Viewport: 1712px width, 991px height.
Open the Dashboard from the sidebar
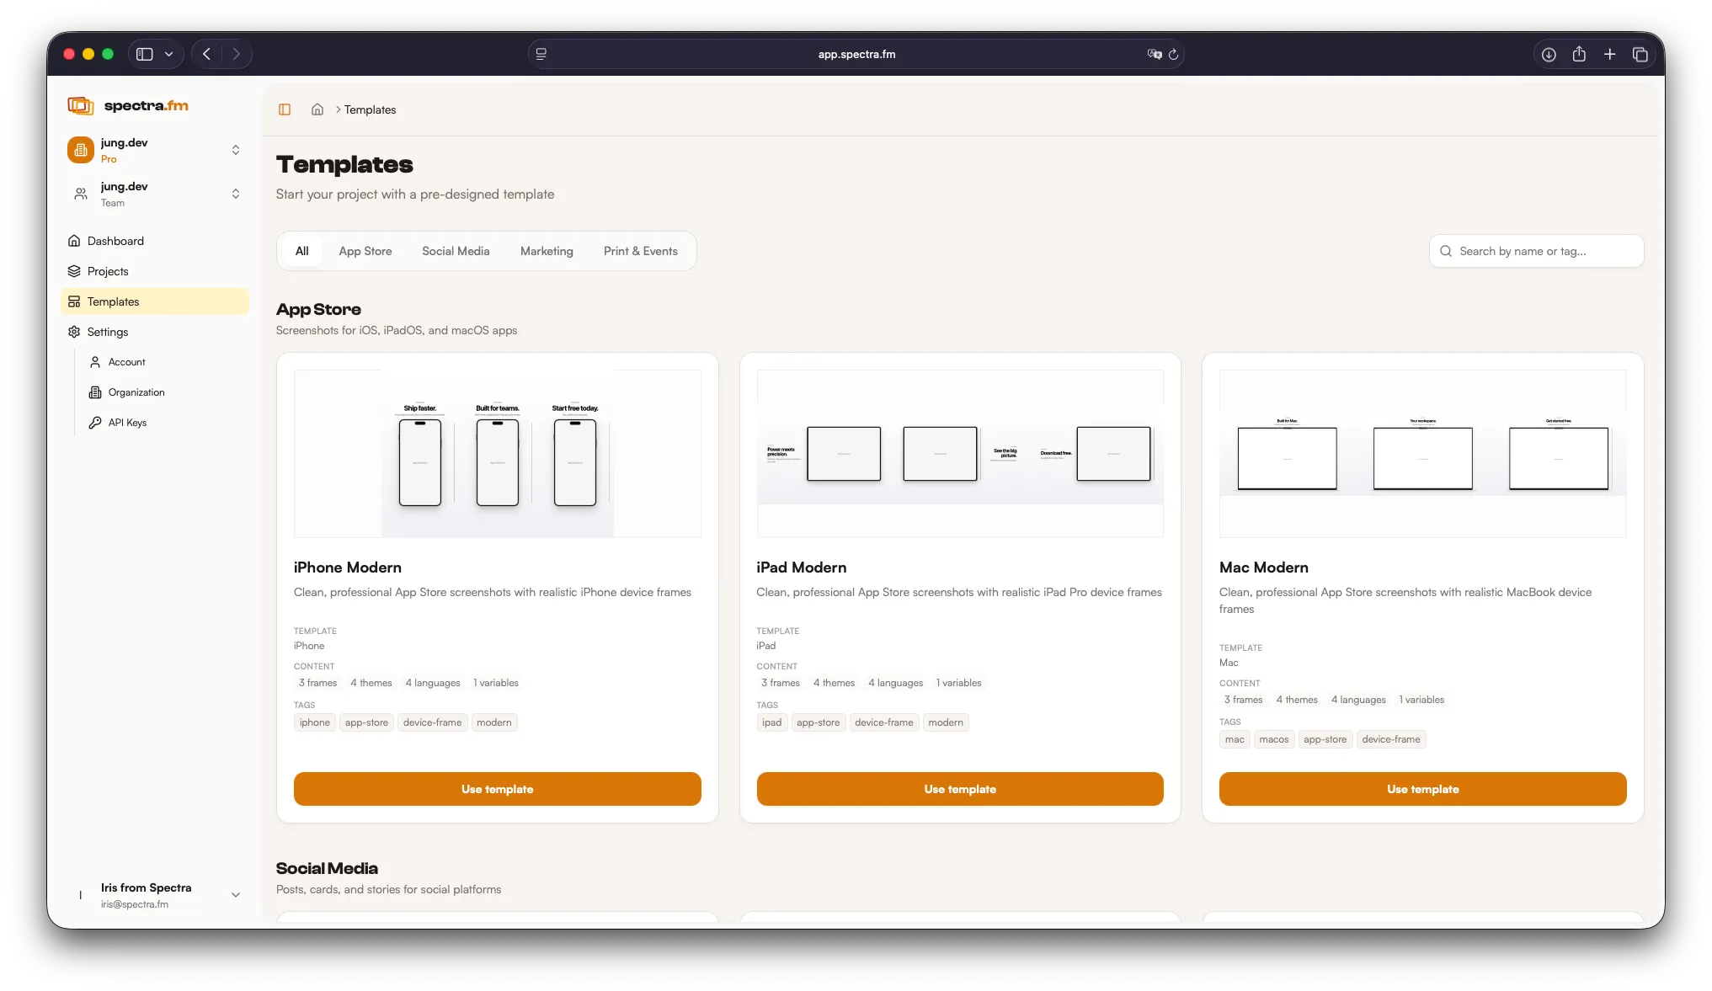pos(115,241)
